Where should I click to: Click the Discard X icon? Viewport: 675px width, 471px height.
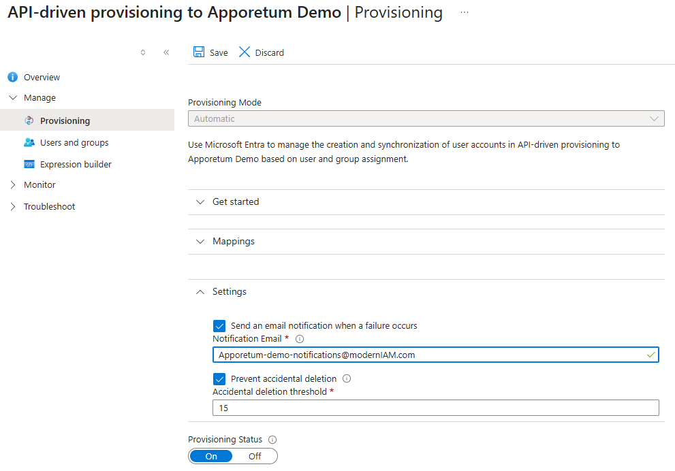point(245,52)
